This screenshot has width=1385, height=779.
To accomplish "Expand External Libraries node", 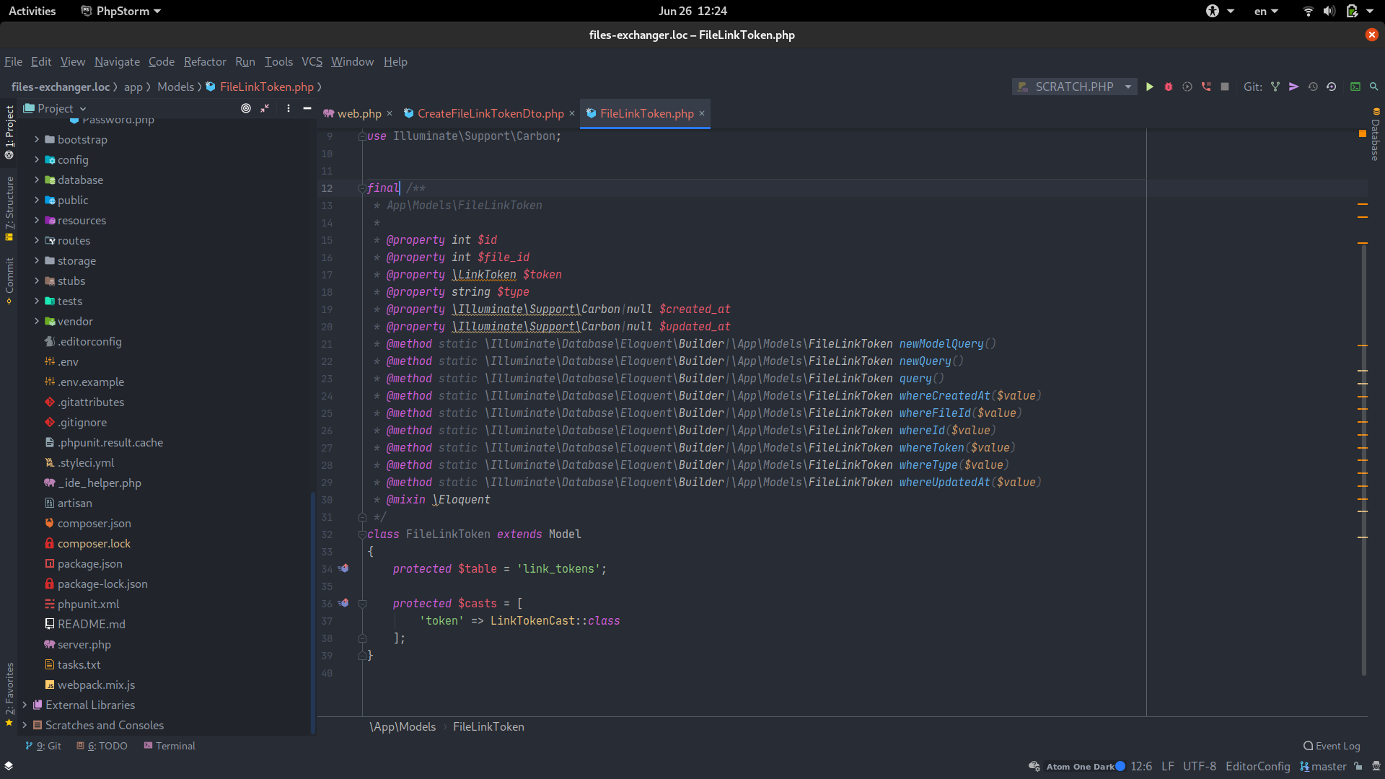I will pyautogui.click(x=25, y=705).
